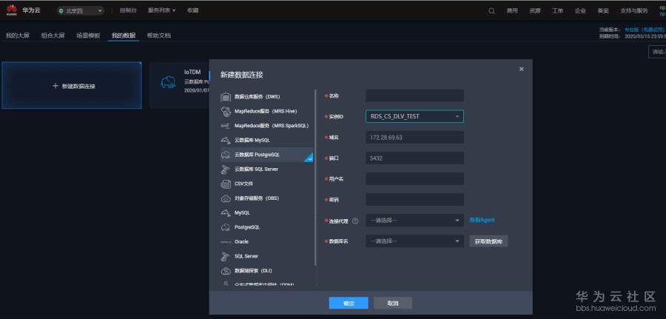Click the data source list scrollbar
This screenshot has height=319, width=666.
pyautogui.click(x=315, y=177)
